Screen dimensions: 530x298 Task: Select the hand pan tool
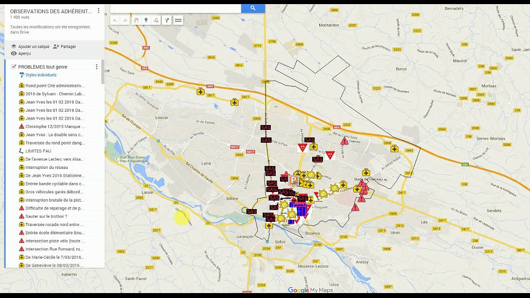coord(136,20)
